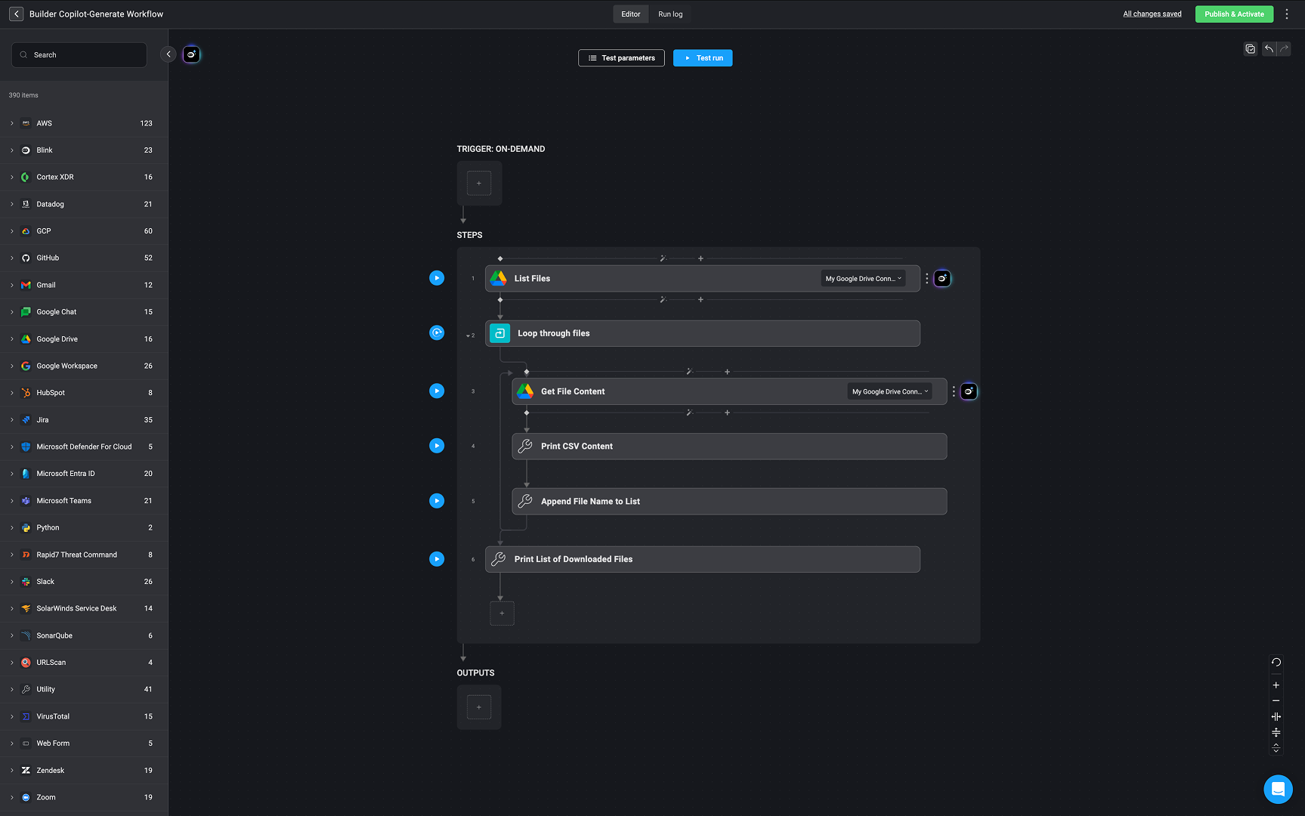Open the support chat bubble
Screen dimensions: 1305x816
(x=1278, y=790)
